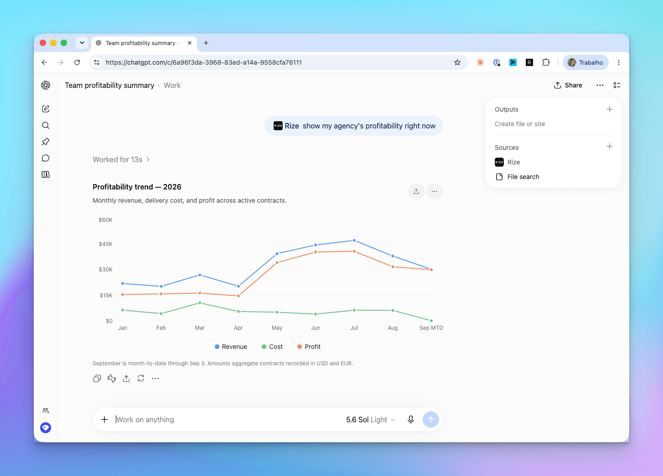Send message with the arrow button
Screen dimensions: 663x476
tap(431, 420)
